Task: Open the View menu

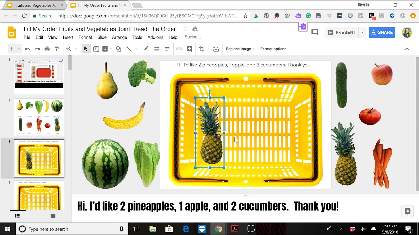Action: [53, 37]
